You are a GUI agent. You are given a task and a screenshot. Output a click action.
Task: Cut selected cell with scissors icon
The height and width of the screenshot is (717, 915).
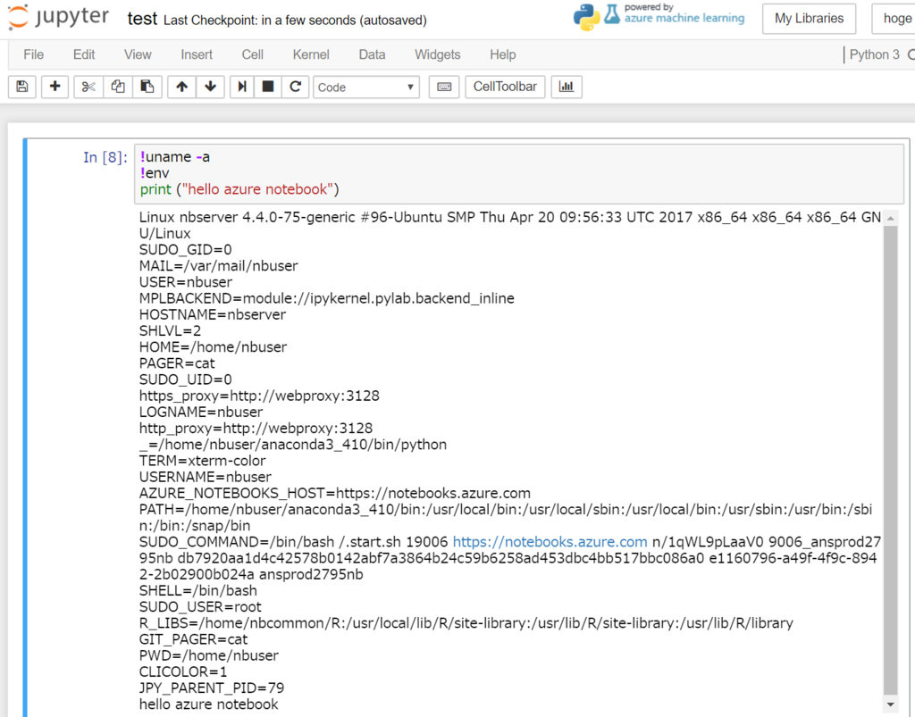(x=88, y=87)
